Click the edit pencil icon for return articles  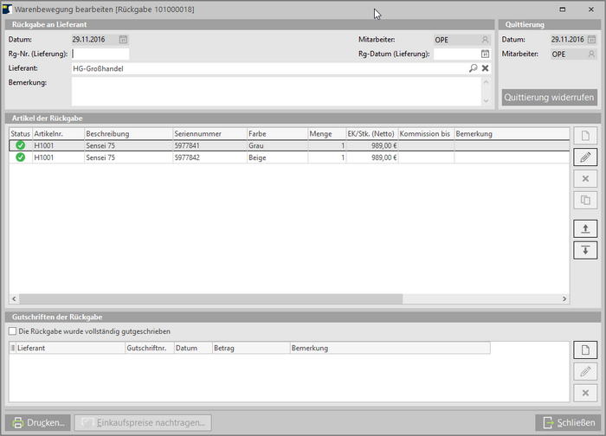click(585, 157)
